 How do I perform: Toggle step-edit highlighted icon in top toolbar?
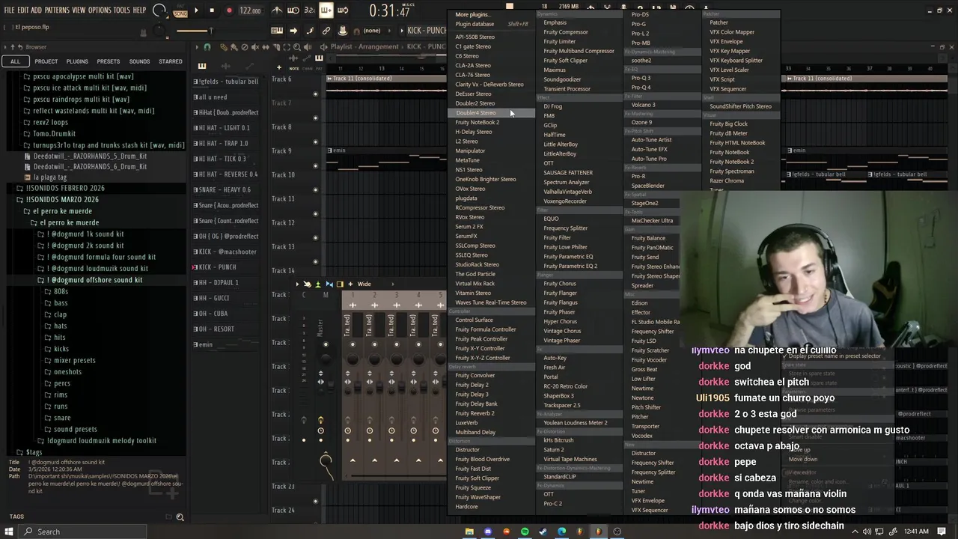point(326,10)
